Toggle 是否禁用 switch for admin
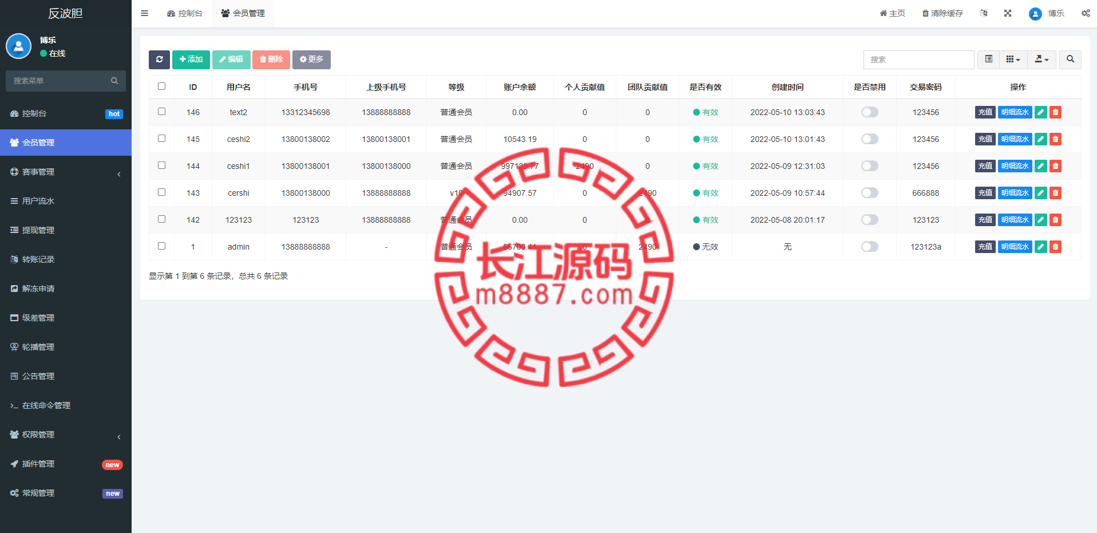 tap(870, 247)
